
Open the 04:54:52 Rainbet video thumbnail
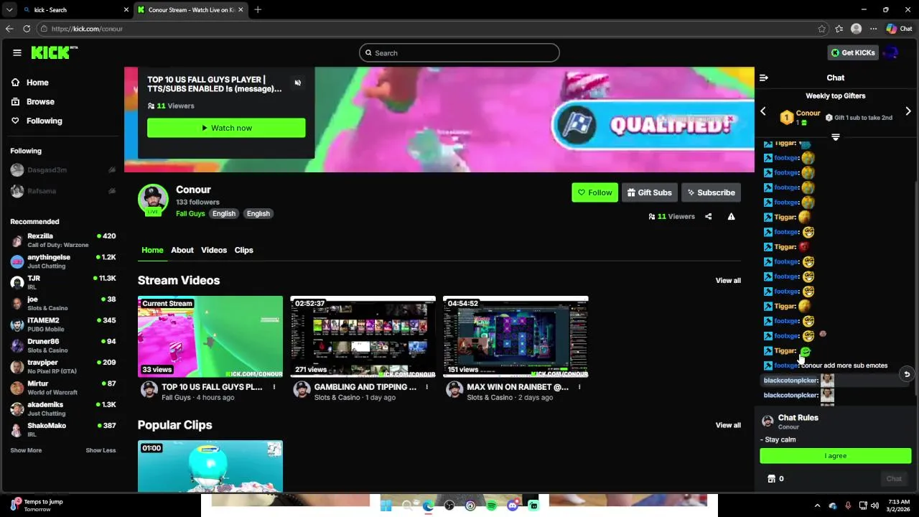coord(516,337)
